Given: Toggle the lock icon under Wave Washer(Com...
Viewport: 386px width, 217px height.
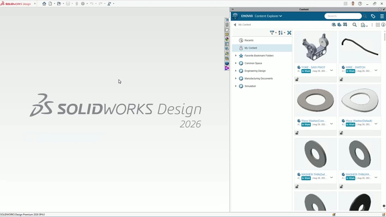Looking at the screenshot, I should coord(297,133).
